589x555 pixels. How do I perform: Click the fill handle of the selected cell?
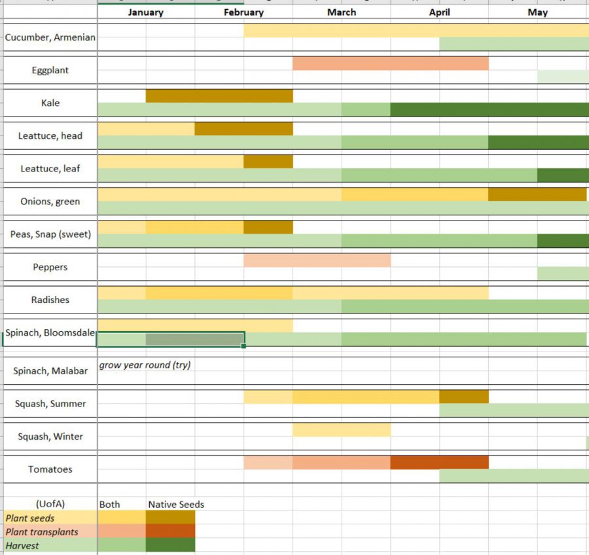tap(244, 346)
